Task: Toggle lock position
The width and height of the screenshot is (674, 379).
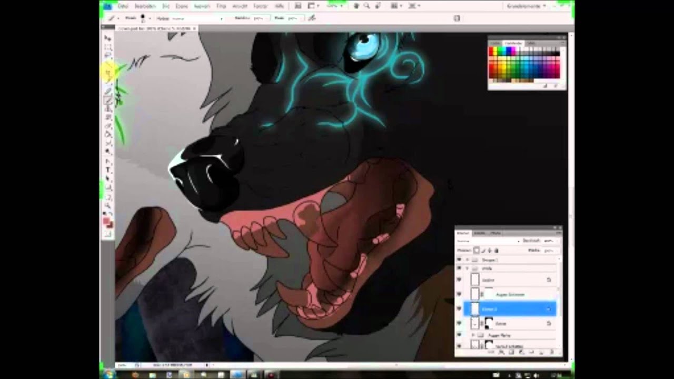Action: [x=489, y=251]
